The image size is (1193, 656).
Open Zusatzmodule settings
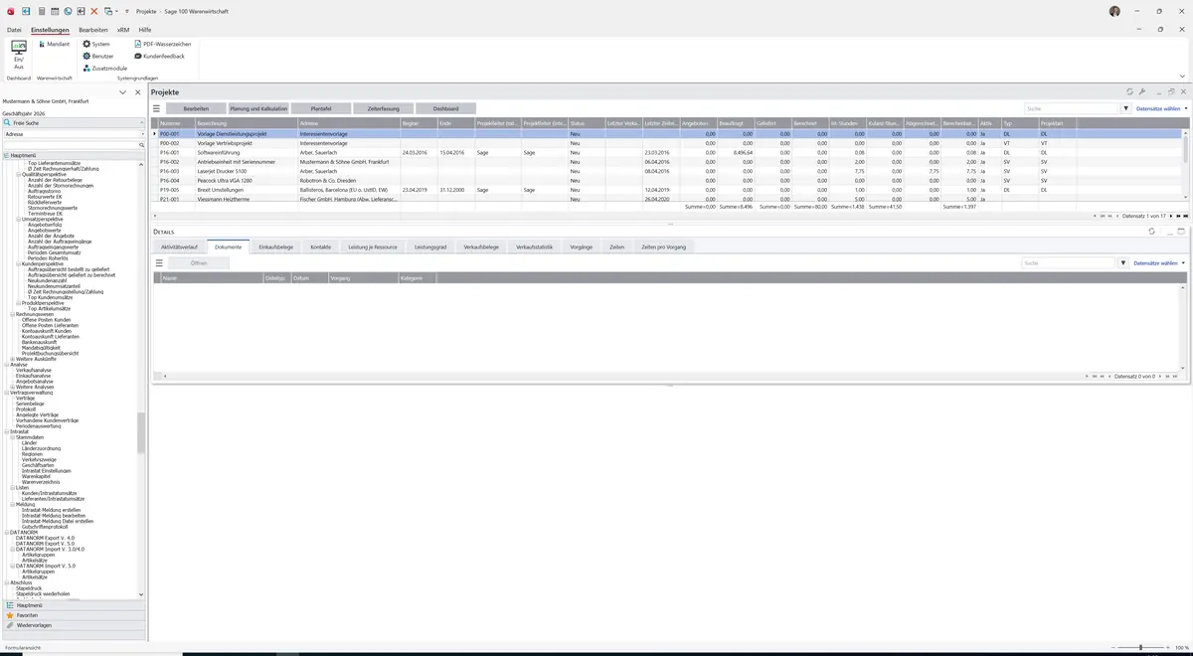click(104, 68)
